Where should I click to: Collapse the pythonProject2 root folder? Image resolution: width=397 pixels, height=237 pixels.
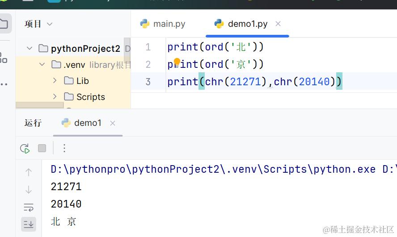[x=30, y=49]
